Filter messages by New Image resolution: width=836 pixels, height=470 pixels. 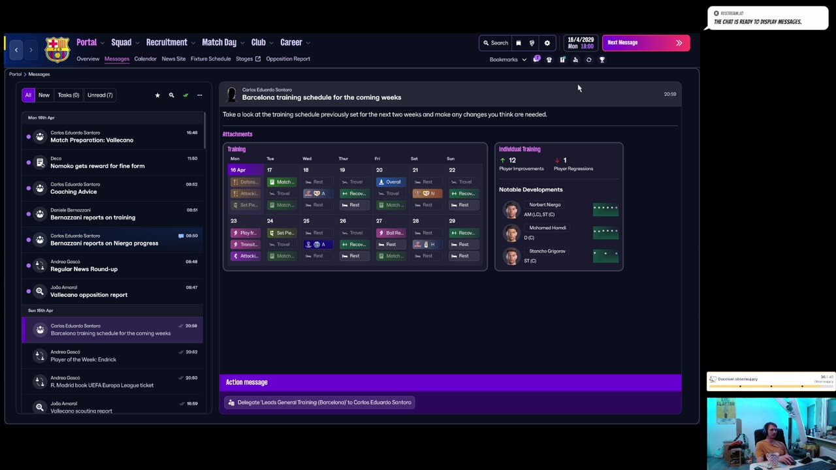(44, 95)
